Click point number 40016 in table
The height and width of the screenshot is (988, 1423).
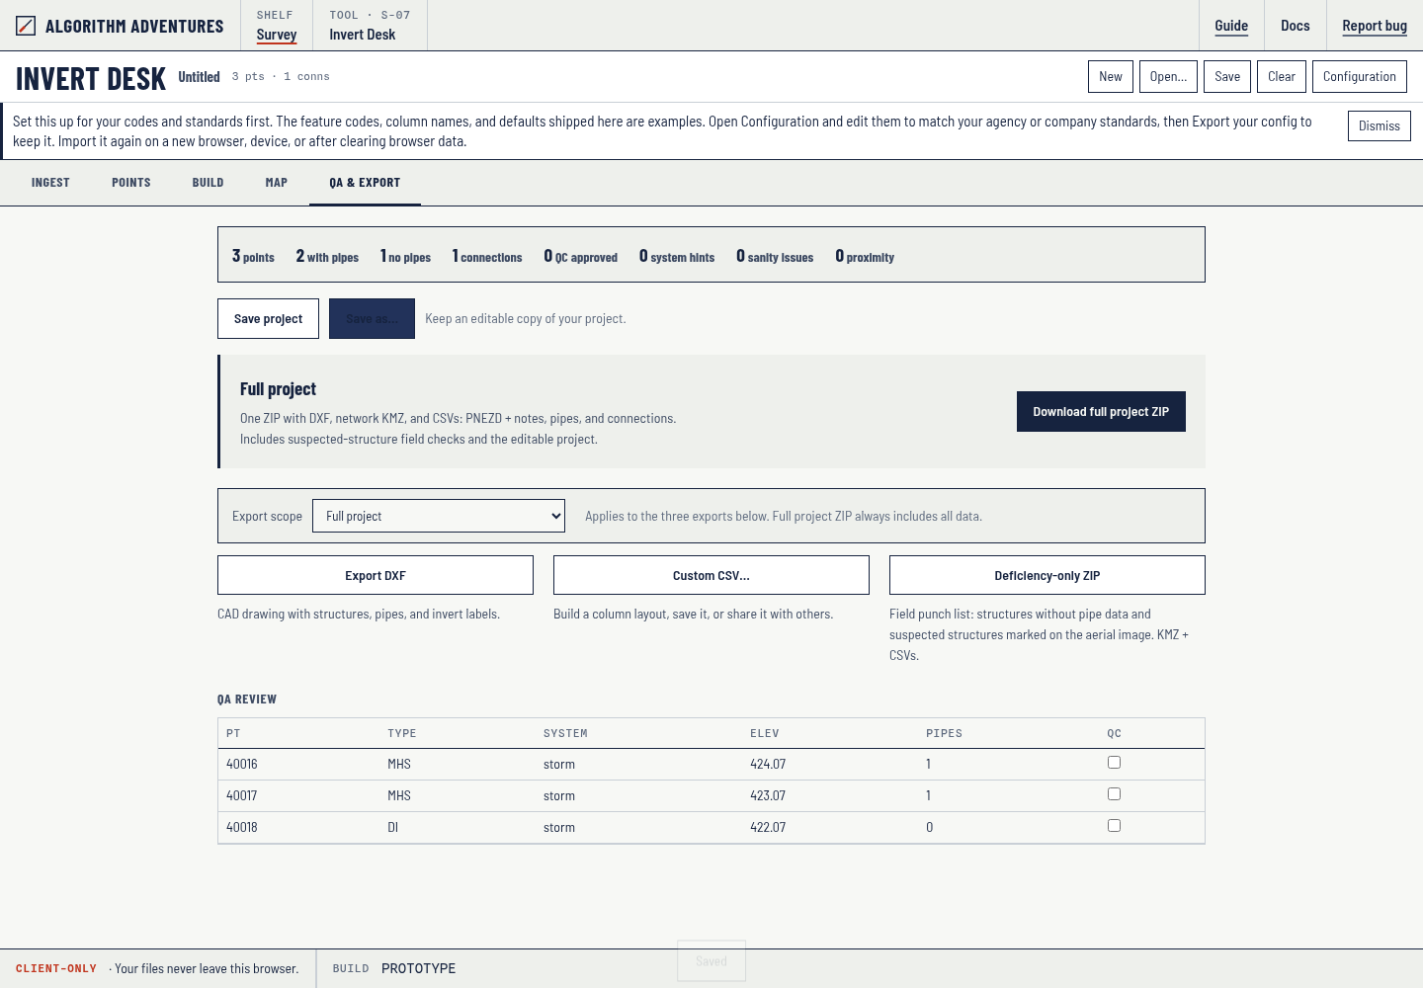(x=242, y=764)
